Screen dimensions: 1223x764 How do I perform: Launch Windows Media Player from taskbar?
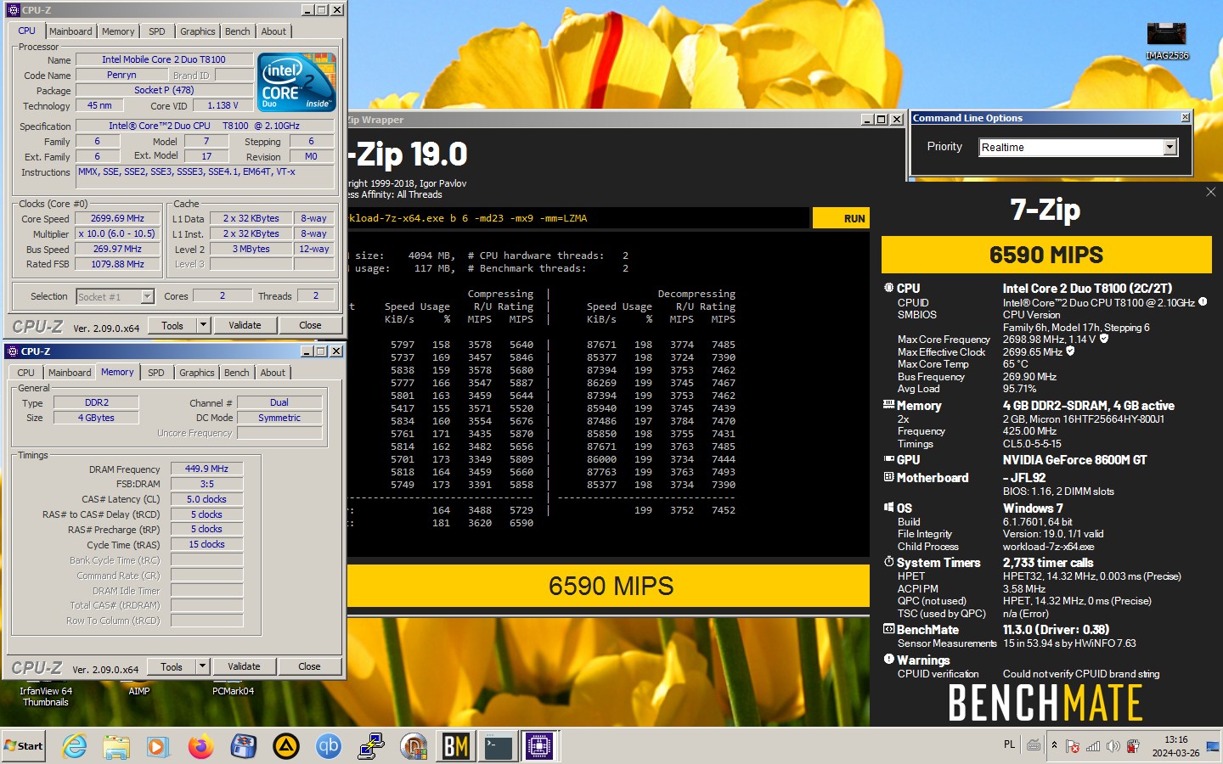click(158, 746)
